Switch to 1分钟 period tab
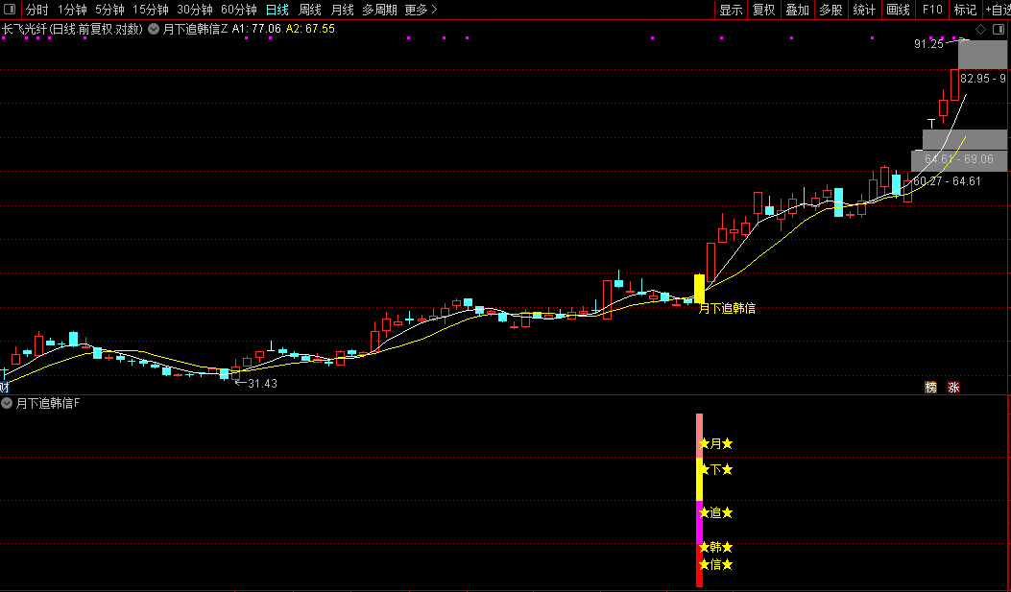Image resolution: width=1011 pixels, height=592 pixels. click(x=72, y=10)
